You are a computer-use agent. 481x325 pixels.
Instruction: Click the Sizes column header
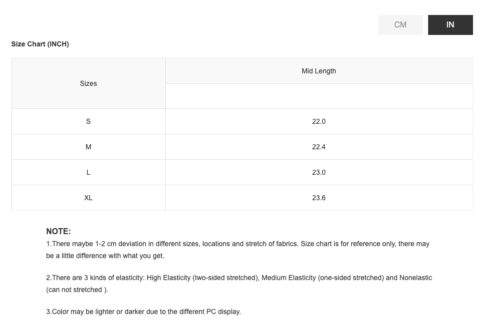(88, 83)
